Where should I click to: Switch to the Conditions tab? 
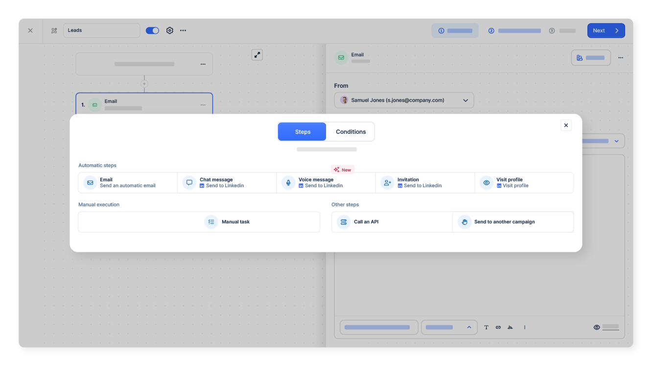tap(350, 131)
